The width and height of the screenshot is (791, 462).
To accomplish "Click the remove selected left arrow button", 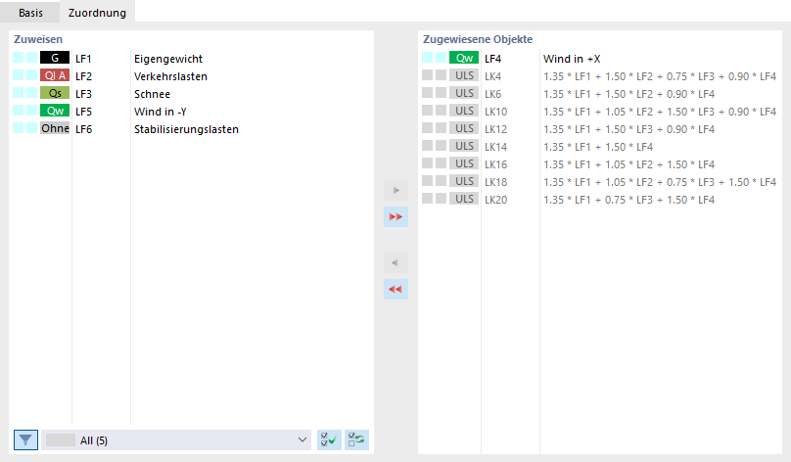I will pos(396,262).
